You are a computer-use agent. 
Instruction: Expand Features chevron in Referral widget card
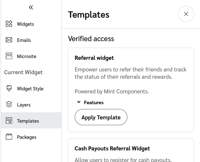79,102
